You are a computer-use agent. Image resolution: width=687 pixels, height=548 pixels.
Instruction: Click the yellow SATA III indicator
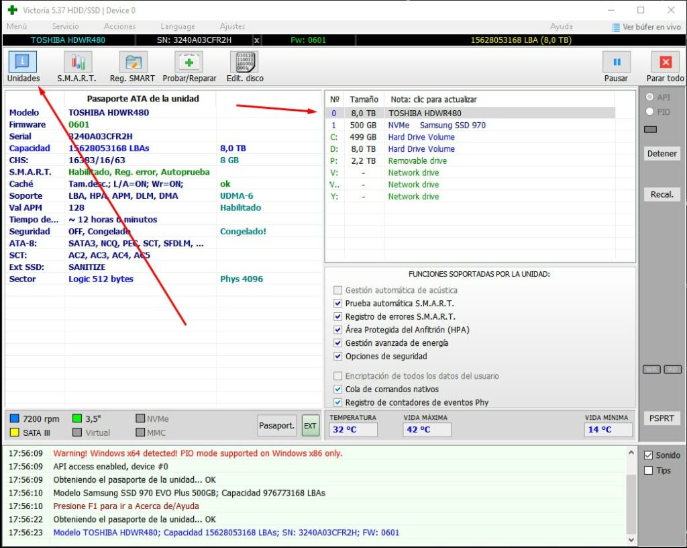(x=15, y=432)
